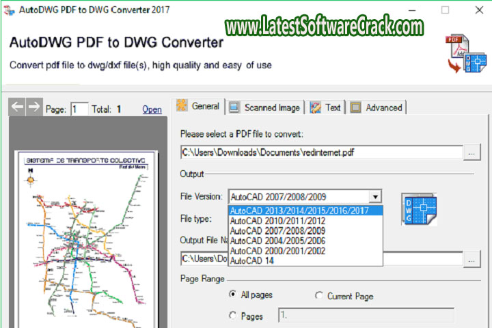Screen dimensions: 492x328
Task: Click the metro map PDF preview thumbnail
Action: pos(86,239)
